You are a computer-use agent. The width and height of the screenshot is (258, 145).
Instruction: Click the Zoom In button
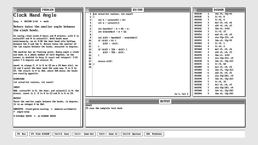click(108, 134)
